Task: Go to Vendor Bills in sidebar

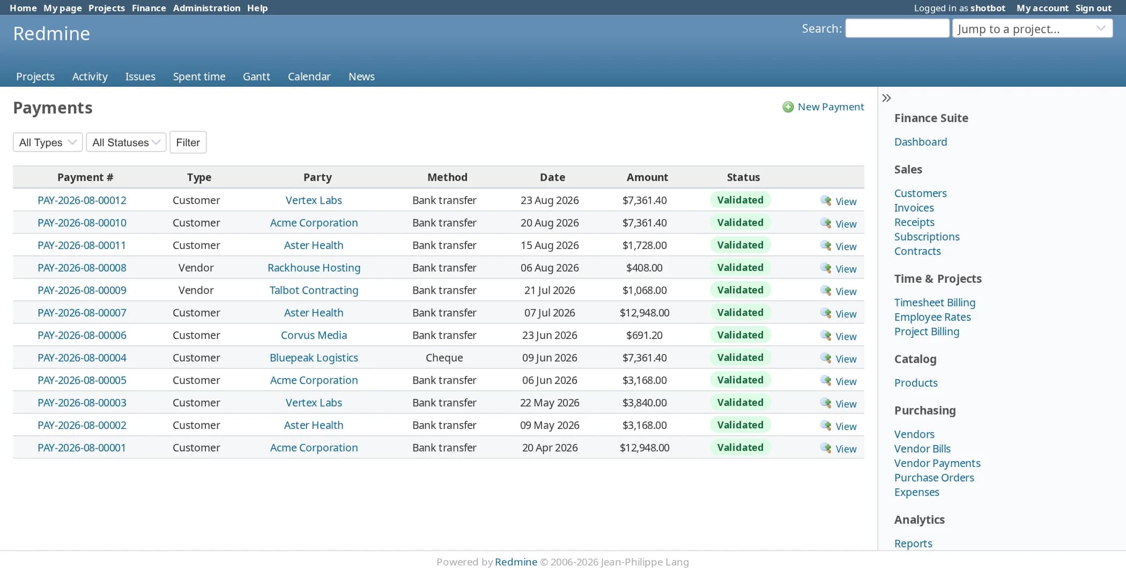Action: (x=922, y=449)
